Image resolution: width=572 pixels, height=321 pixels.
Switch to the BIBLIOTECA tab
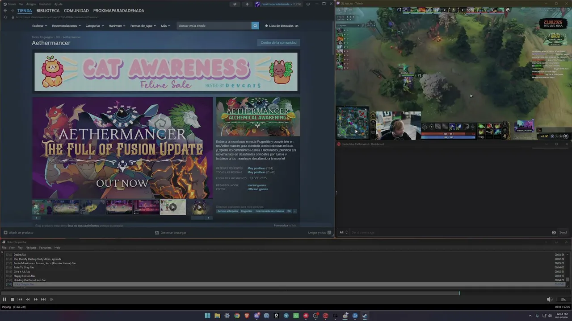pos(48,11)
